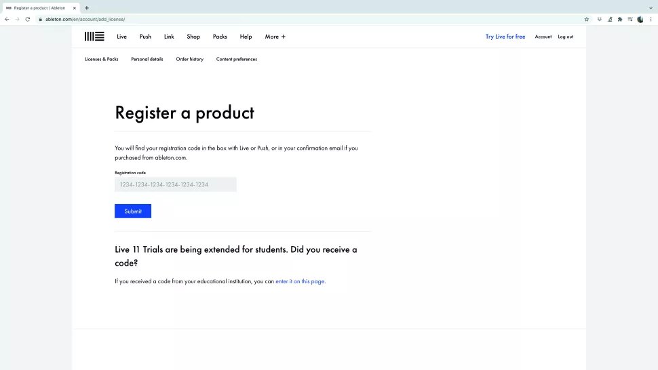Screen dimensions: 658x370
Task: Open the Order history tab
Action: click(189, 59)
